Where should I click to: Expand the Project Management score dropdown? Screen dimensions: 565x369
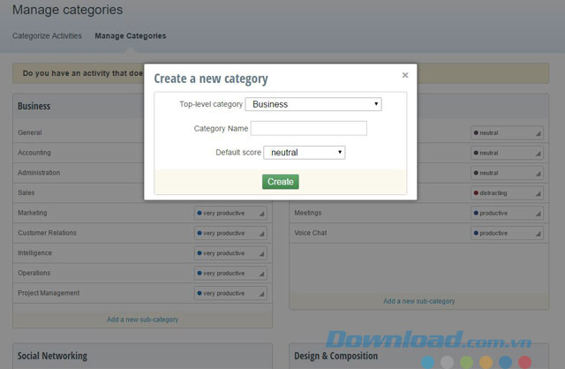point(230,293)
